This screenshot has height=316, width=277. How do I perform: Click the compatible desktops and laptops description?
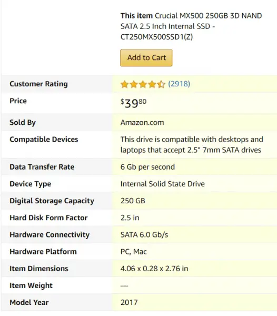(192, 144)
